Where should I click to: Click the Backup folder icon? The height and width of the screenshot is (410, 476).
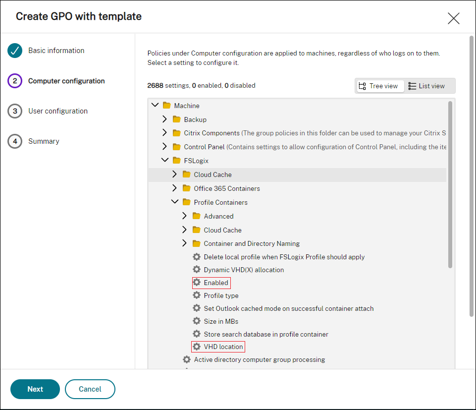click(176, 119)
